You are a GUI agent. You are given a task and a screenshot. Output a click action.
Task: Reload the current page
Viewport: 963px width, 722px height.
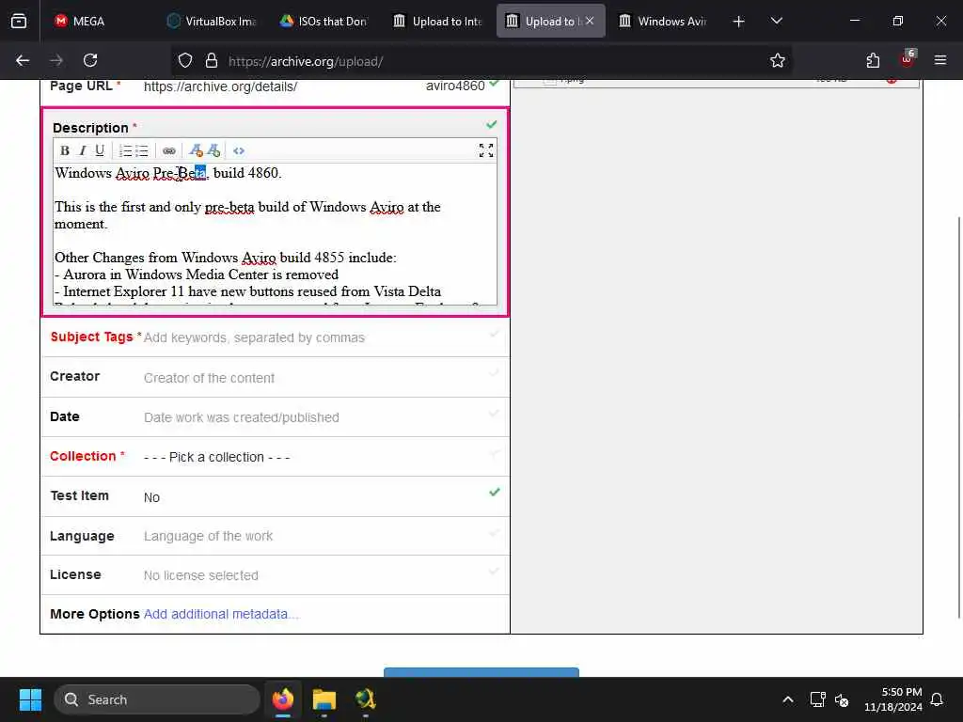(90, 60)
